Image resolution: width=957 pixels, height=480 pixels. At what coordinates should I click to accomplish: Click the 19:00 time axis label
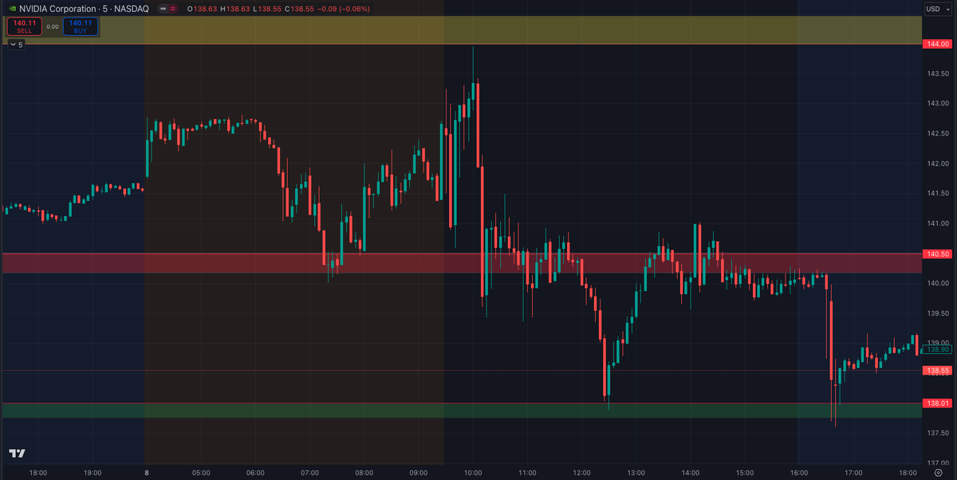coord(93,472)
